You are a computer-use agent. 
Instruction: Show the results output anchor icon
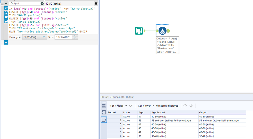[x=103, y=120]
